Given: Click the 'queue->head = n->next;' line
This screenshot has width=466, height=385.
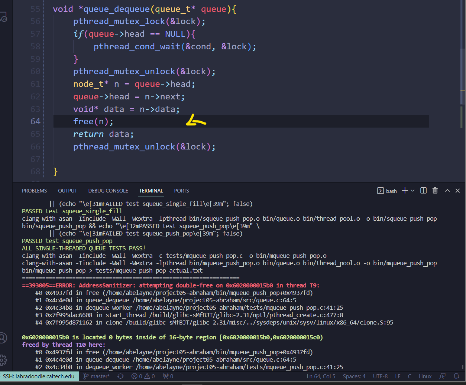Looking at the screenshot, I should coord(129,96).
